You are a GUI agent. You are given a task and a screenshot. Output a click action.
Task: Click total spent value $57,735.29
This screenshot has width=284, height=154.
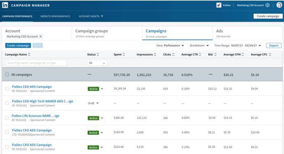coord(122,75)
